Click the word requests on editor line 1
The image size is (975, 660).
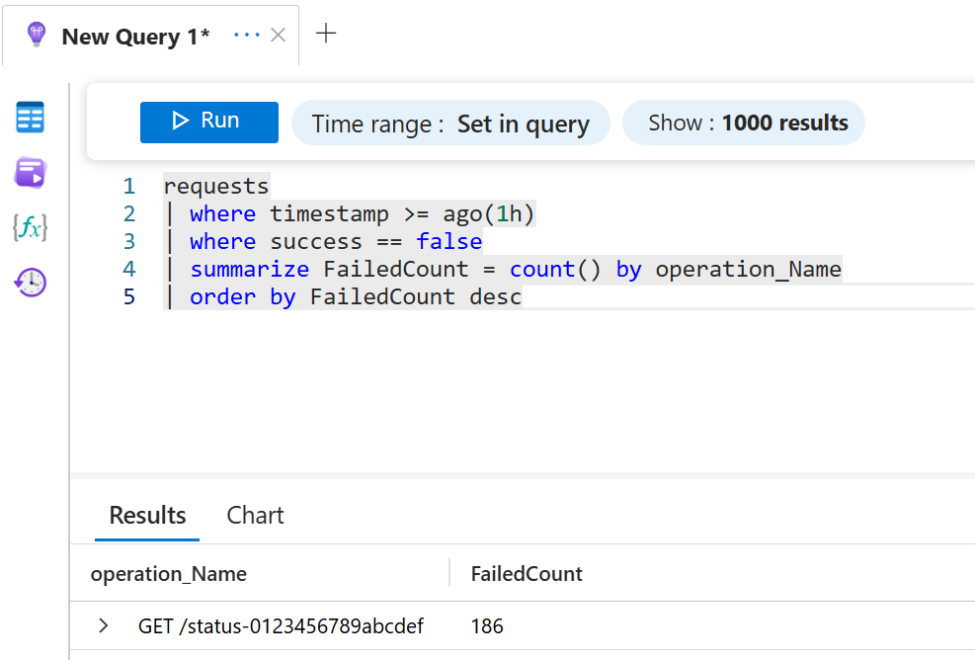pos(215,187)
